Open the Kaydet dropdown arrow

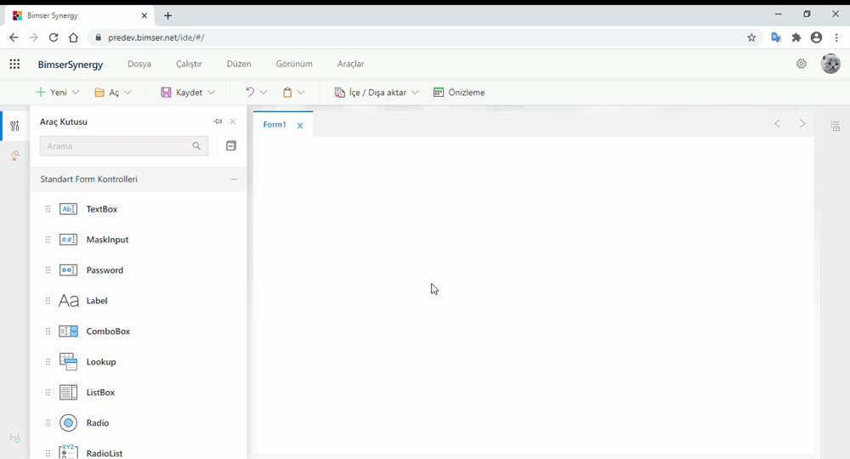click(x=211, y=93)
